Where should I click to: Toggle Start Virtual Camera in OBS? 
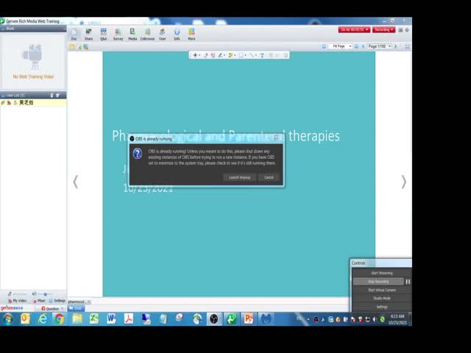381,290
